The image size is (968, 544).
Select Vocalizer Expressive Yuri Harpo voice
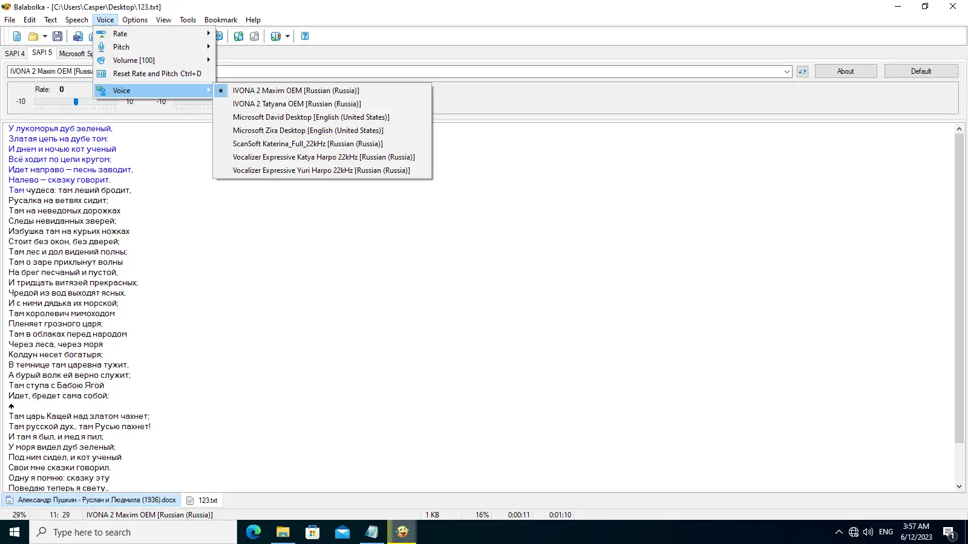click(322, 170)
